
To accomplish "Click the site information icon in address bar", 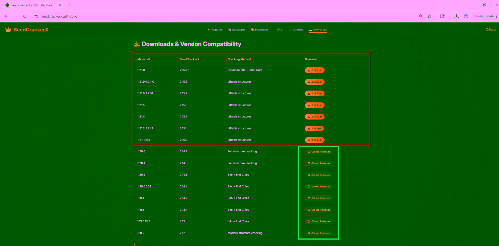I will (x=36, y=16).
